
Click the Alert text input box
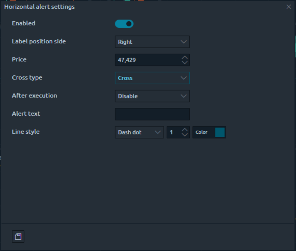(152, 114)
